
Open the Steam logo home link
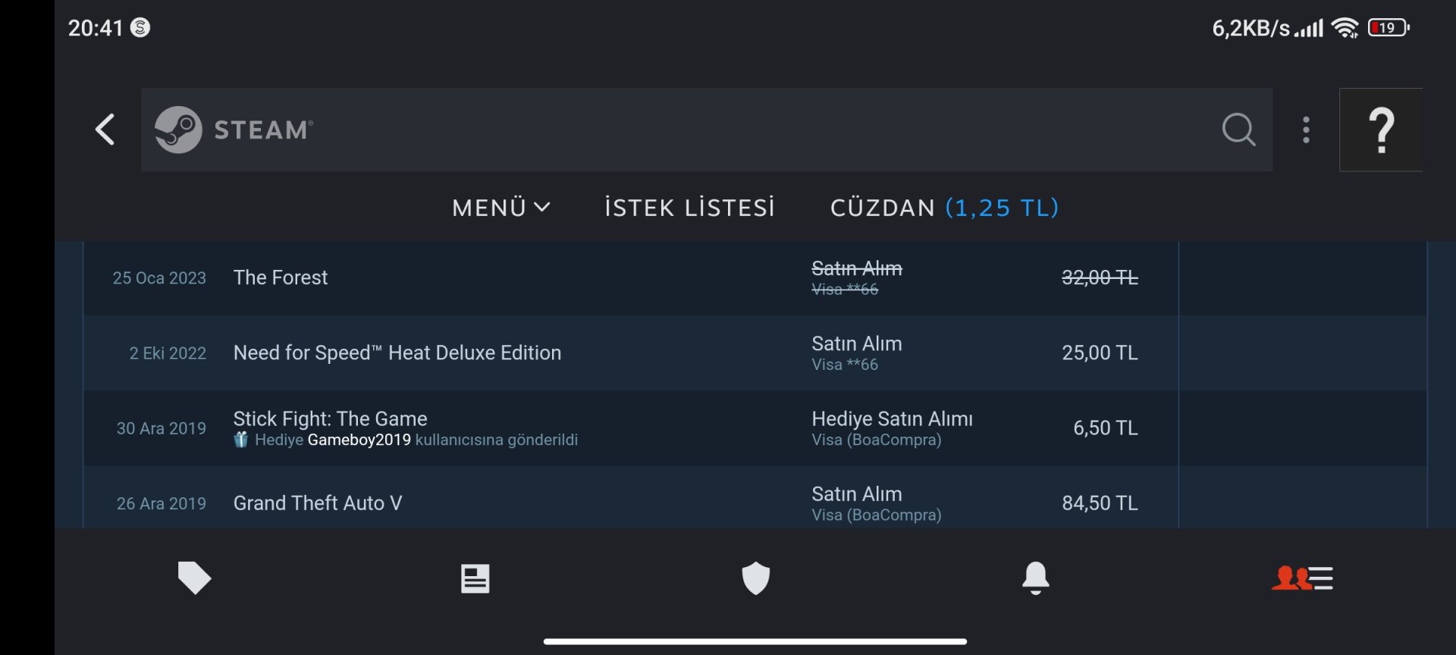(234, 130)
